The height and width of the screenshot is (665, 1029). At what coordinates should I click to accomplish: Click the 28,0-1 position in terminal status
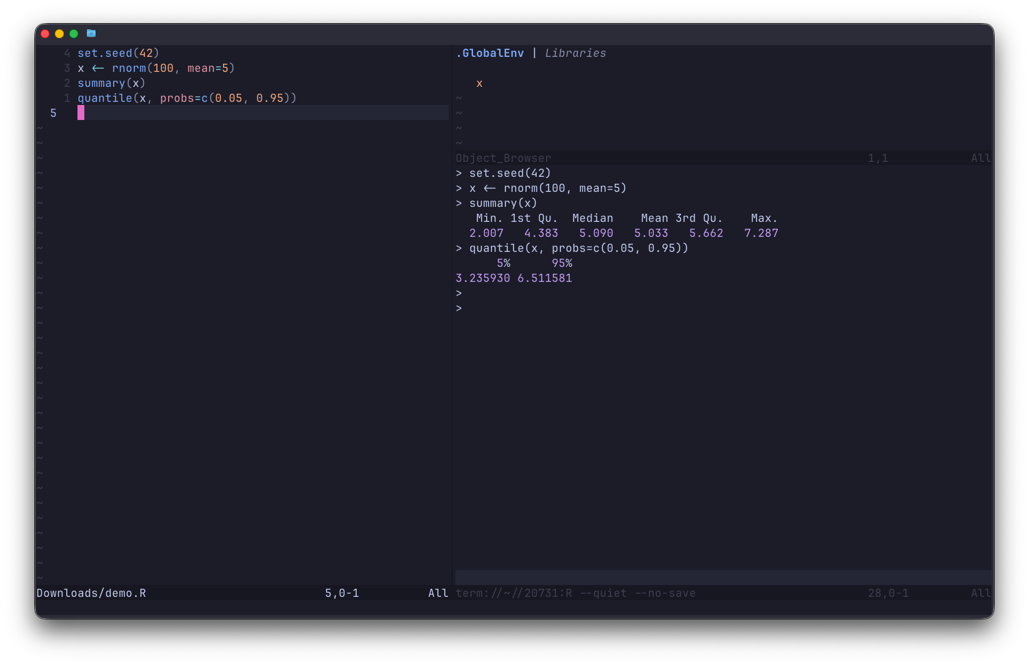coord(888,593)
